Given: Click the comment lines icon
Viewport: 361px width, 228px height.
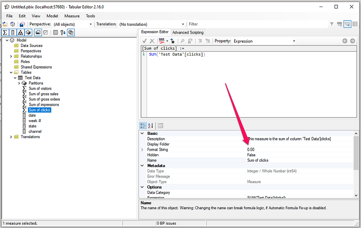Looking at the screenshot, I should pos(200,41).
